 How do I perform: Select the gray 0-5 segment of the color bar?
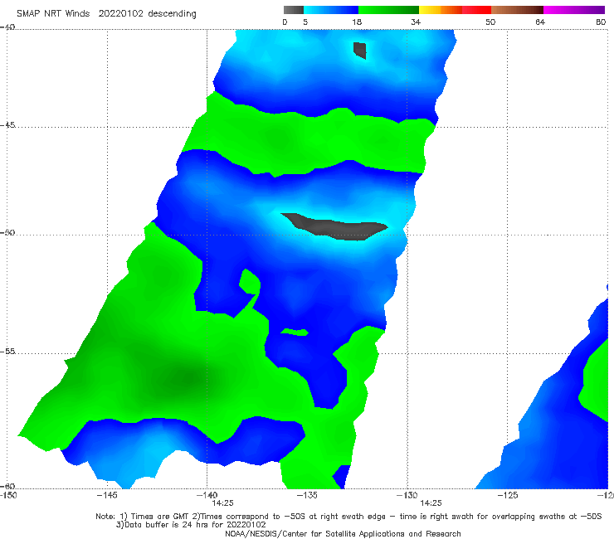click(x=293, y=10)
